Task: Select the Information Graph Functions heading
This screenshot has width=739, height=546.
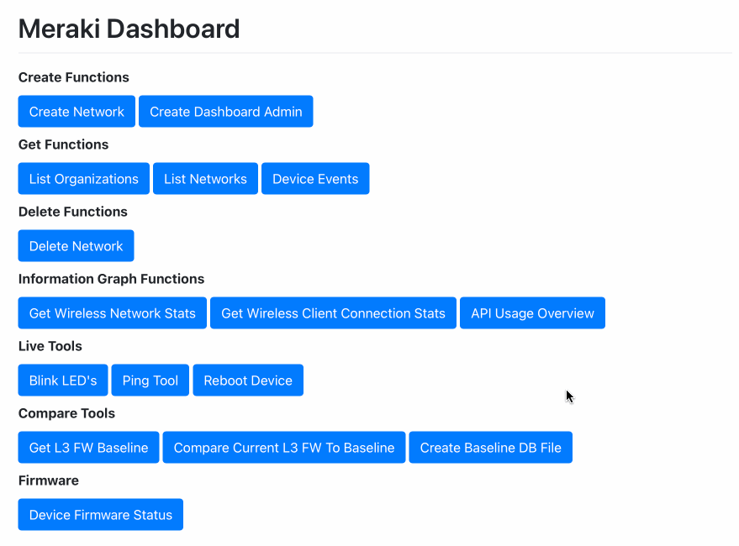Action: [x=111, y=279]
